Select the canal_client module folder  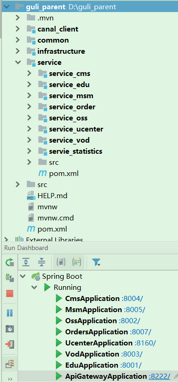tap(58, 29)
